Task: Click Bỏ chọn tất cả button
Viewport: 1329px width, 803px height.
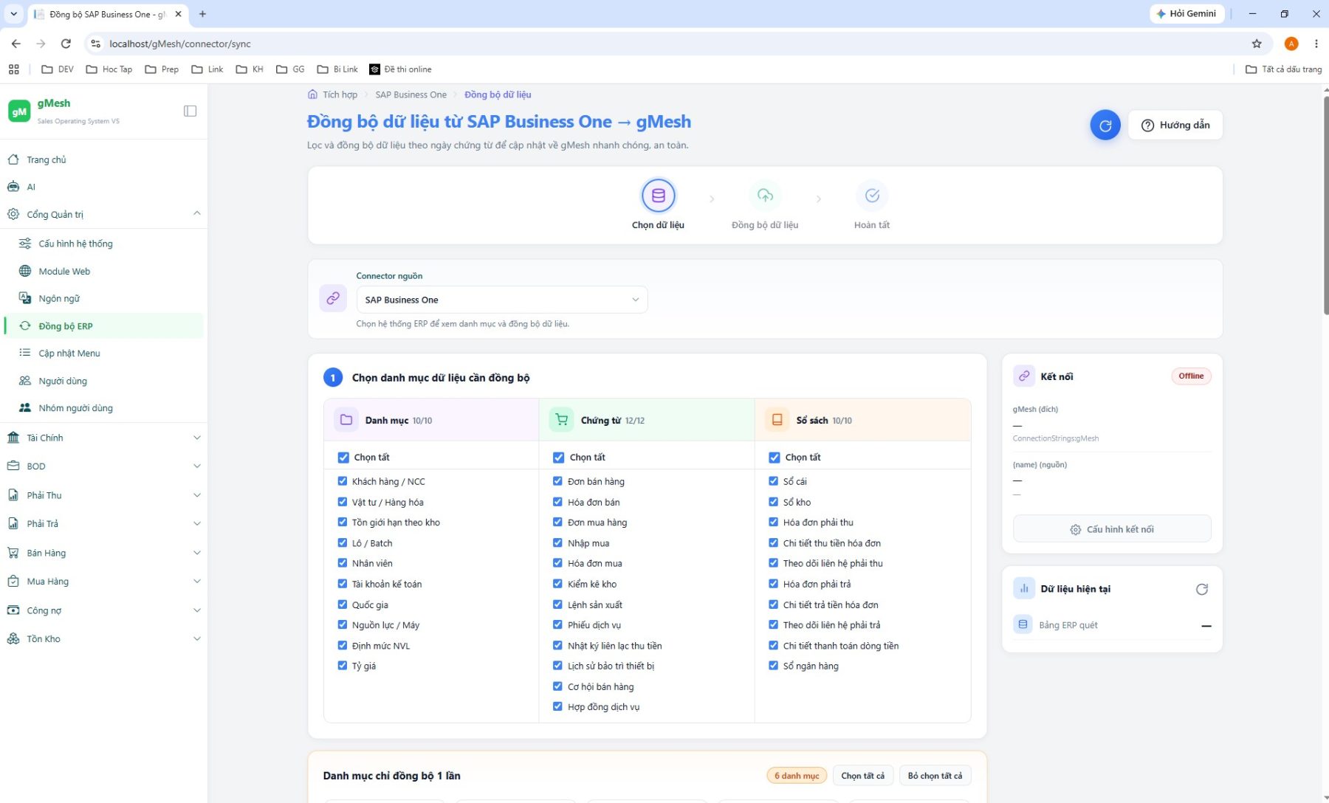Action: tap(935, 776)
